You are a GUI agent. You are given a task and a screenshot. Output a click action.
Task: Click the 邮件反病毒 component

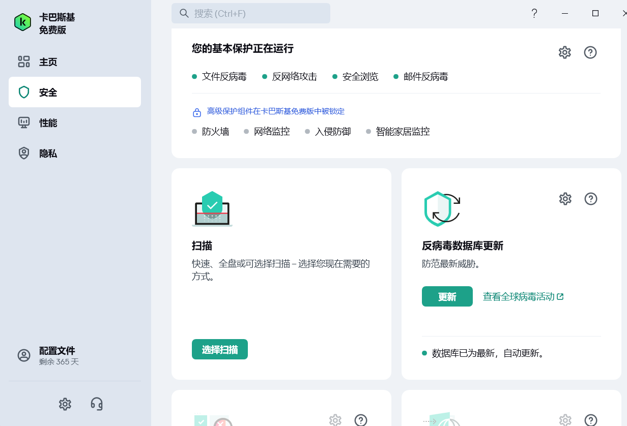[x=421, y=77]
